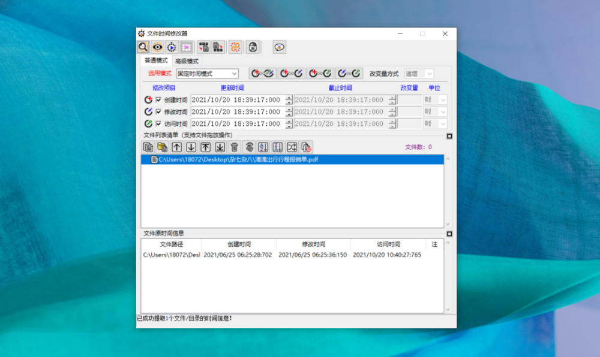Click the 文件路径 column header
Image resolution: width=600 pixels, height=357 pixels.
(x=171, y=244)
